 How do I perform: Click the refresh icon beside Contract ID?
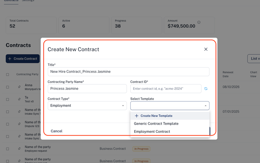(x=206, y=89)
